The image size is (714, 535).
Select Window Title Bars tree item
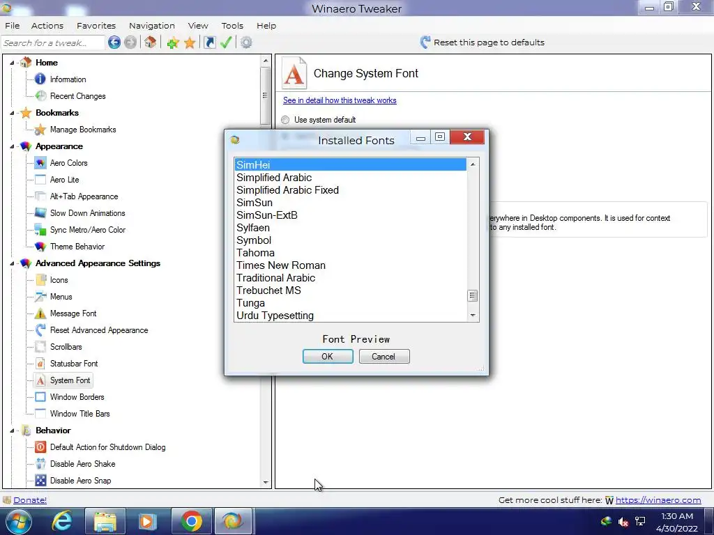[79, 414]
